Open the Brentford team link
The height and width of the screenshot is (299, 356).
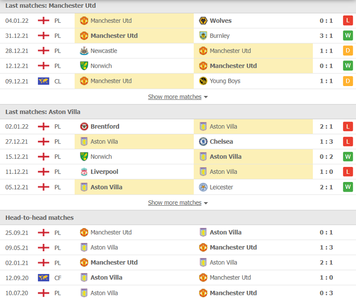pyautogui.click(x=105, y=127)
